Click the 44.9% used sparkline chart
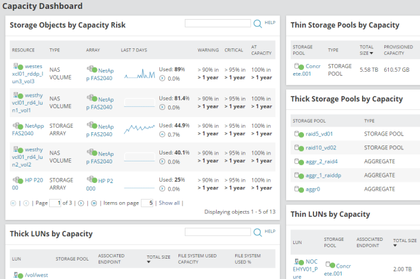This screenshot has width=420, height=279. click(x=136, y=128)
